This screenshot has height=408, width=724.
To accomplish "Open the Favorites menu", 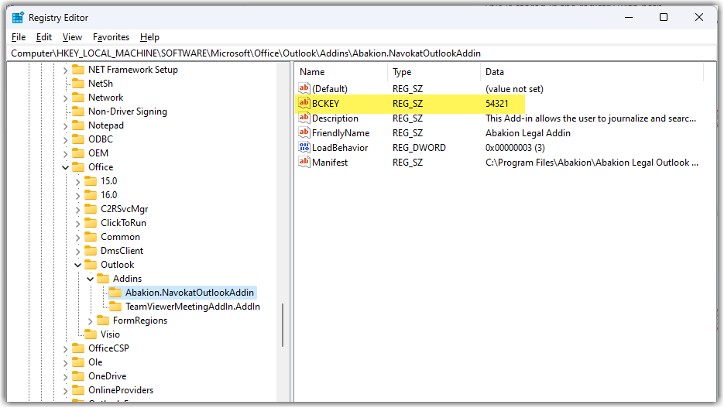I will coord(111,37).
